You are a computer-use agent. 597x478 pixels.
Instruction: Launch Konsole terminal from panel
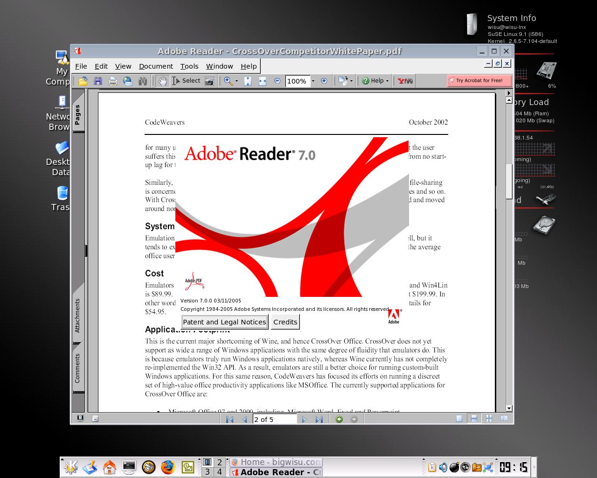(x=129, y=467)
